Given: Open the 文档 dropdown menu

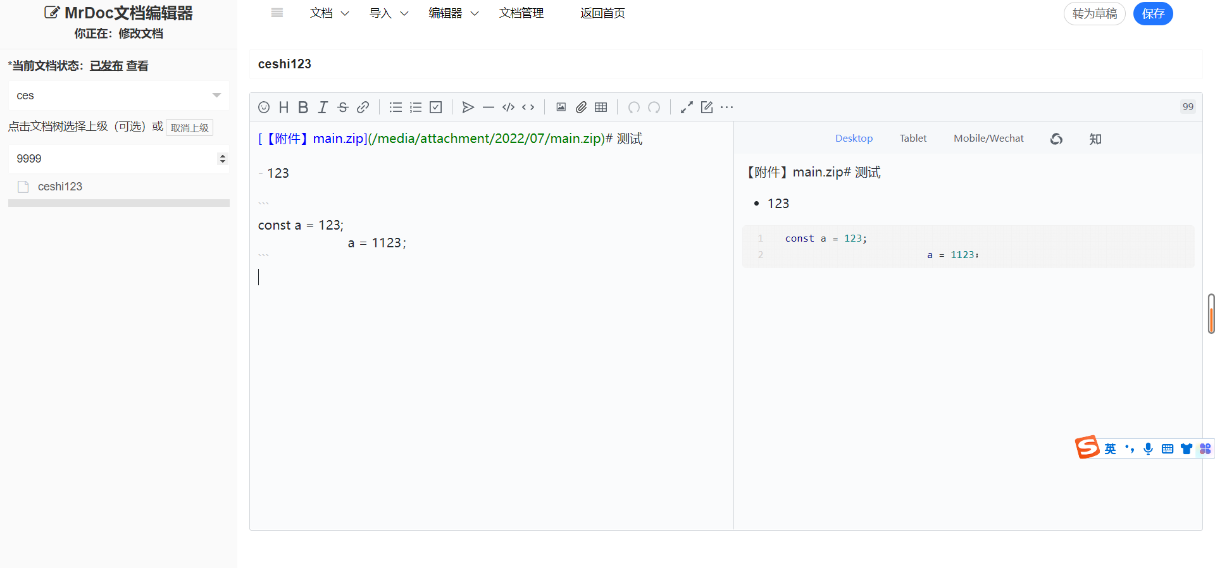Looking at the screenshot, I should (329, 13).
